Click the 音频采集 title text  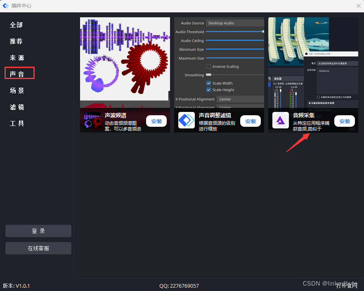304,116
